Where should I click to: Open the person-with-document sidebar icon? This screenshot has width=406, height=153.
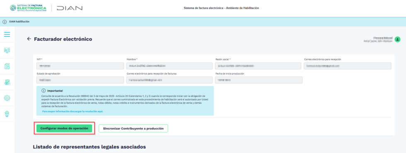click(x=7, y=82)
